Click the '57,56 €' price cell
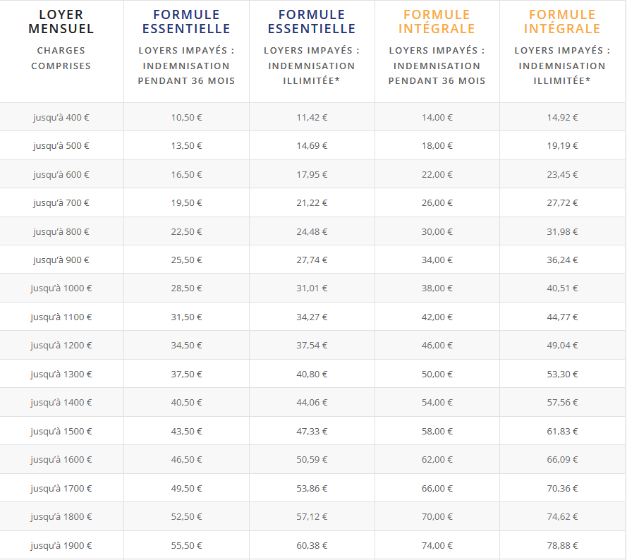Image resolution: width=627 pixels, height=560 pixels. click(x=562, y=403)
